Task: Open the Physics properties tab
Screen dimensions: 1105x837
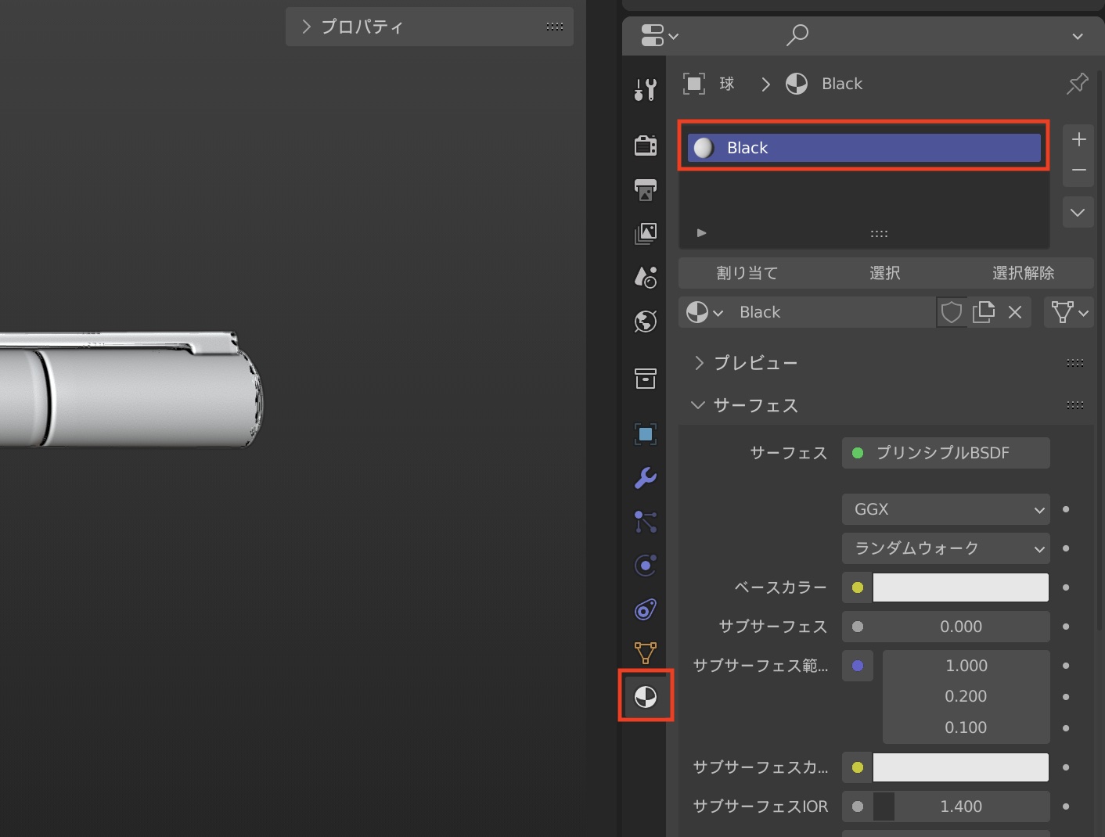Action: click(645, 565)
